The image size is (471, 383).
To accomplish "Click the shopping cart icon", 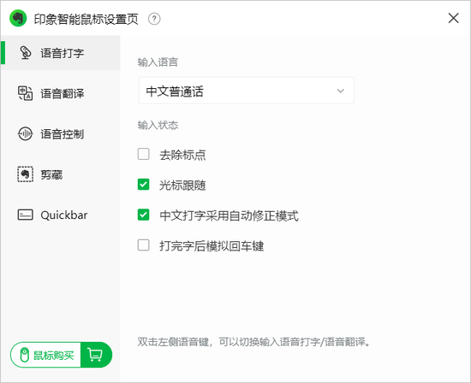I will click(x=95, y=355).
